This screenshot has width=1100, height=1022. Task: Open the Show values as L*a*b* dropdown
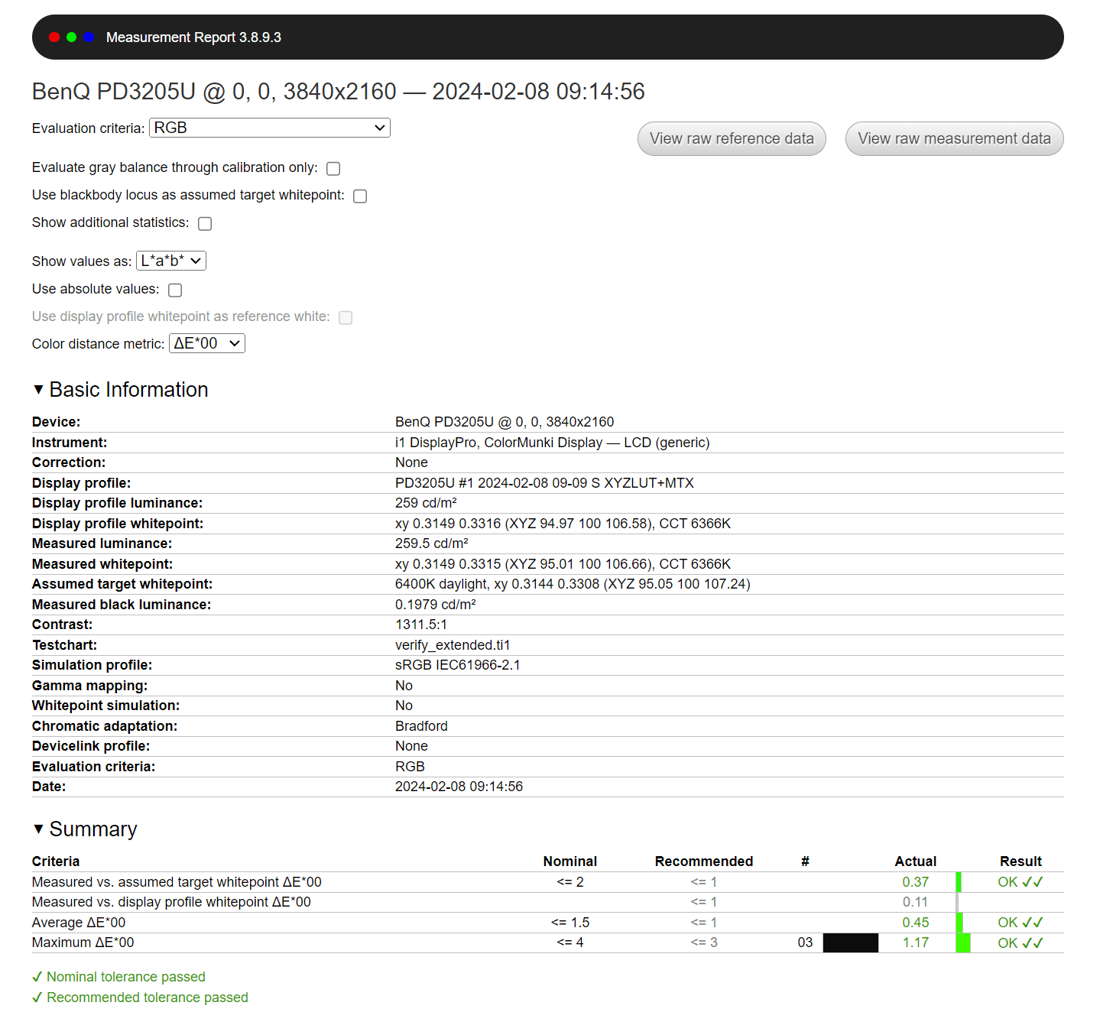click(x=171, y=261)
